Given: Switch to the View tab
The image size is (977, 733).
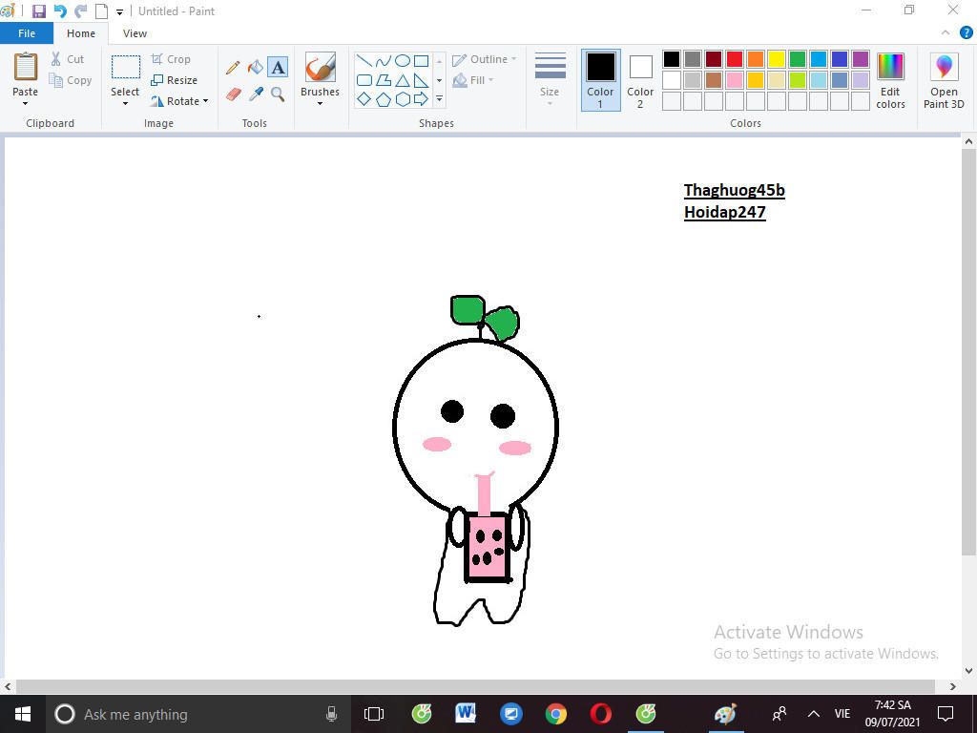Looking at the screenshot, I should (135, 33).
